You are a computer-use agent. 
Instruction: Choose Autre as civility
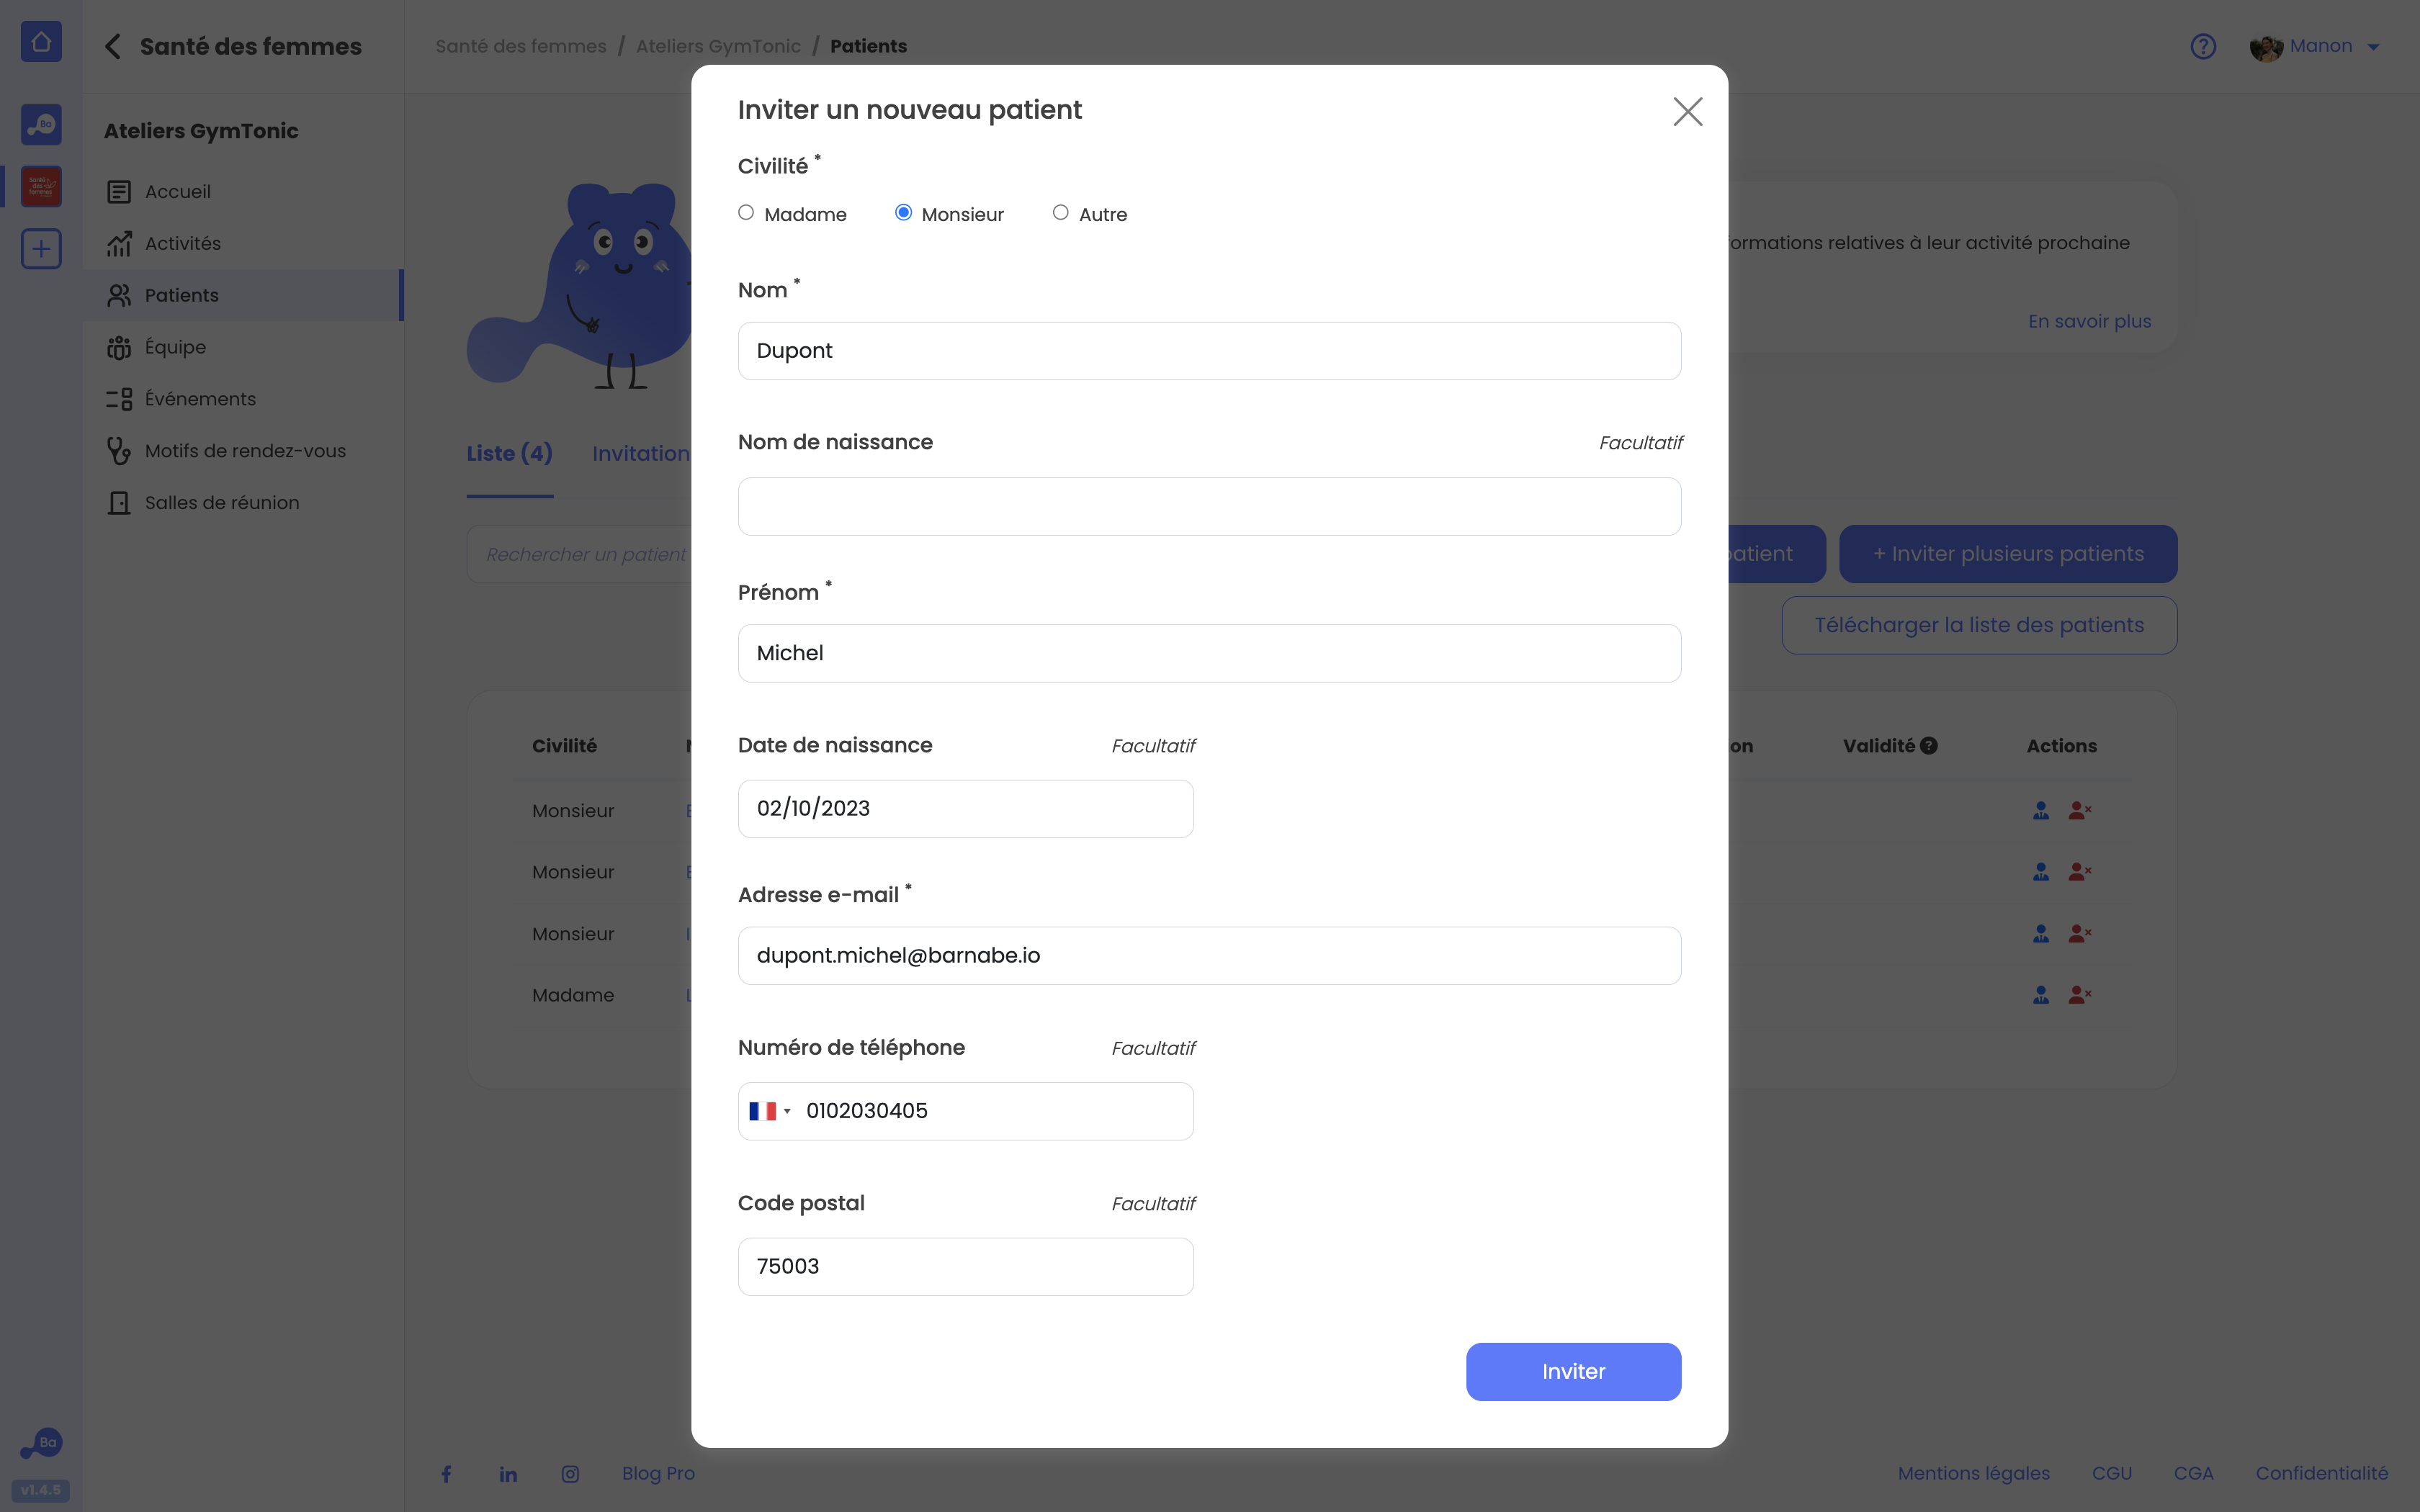pos(1060,212)
